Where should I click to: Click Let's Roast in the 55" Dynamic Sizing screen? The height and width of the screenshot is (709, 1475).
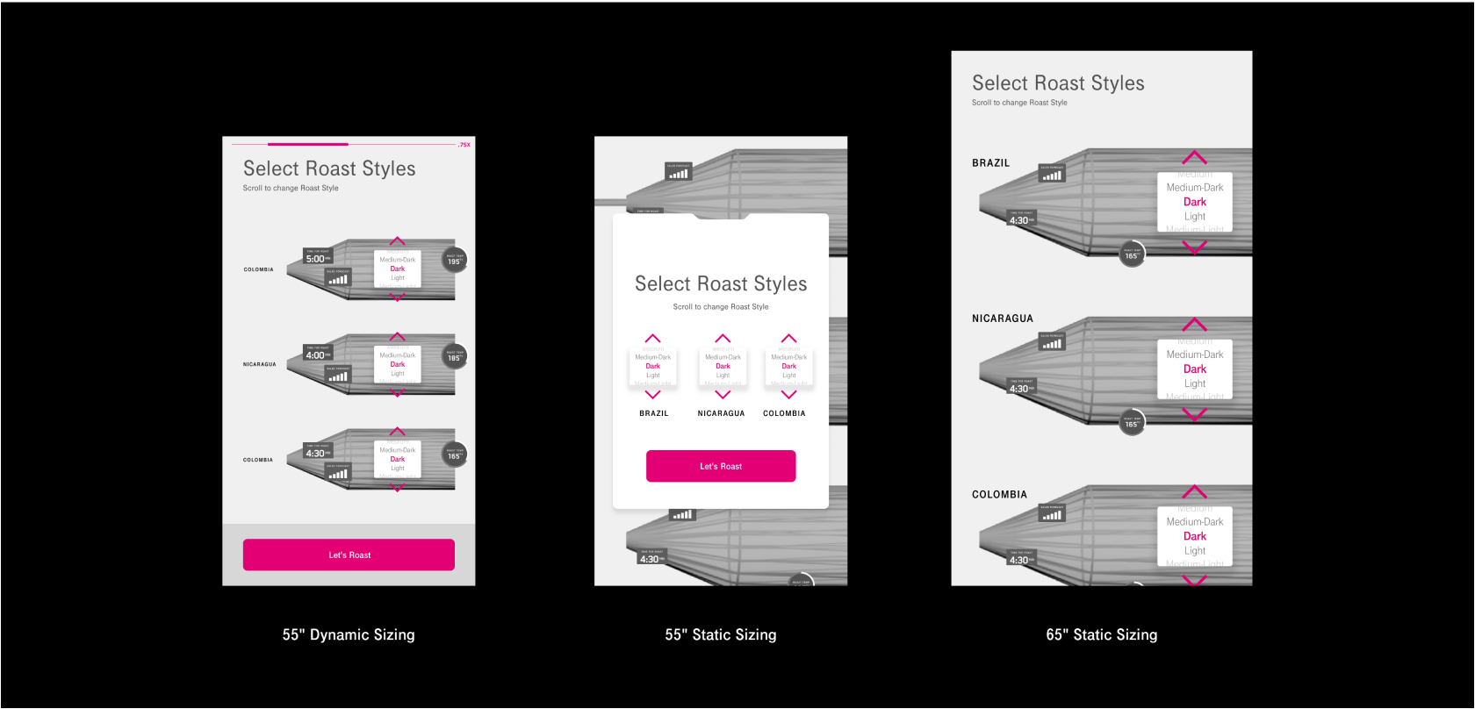(349, 555)
